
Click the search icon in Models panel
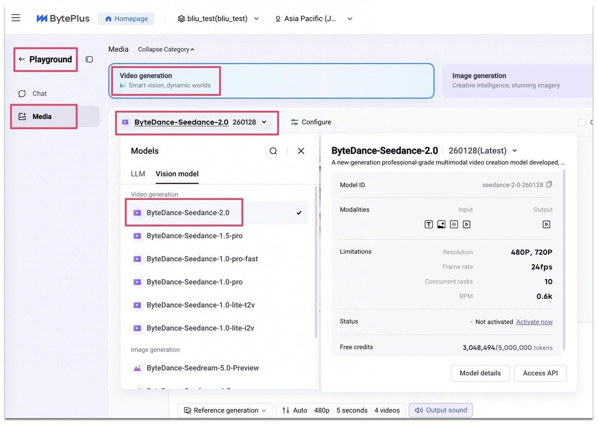(x=273, y=151)
